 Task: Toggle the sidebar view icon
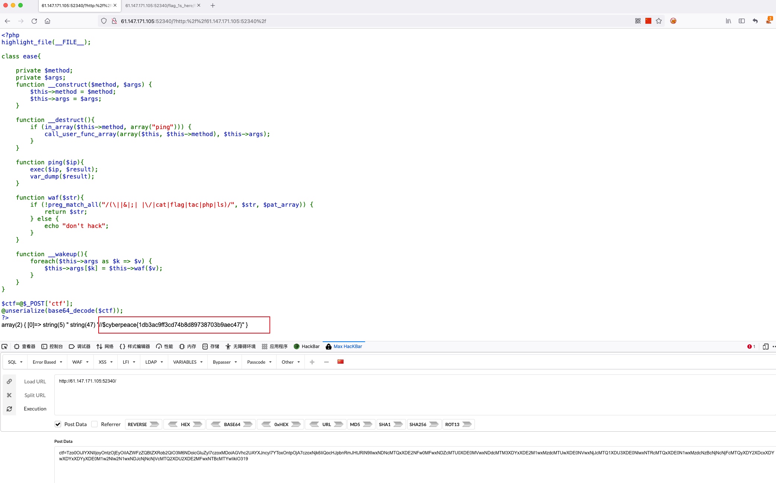pyautogui.click(x=741, y=21)
